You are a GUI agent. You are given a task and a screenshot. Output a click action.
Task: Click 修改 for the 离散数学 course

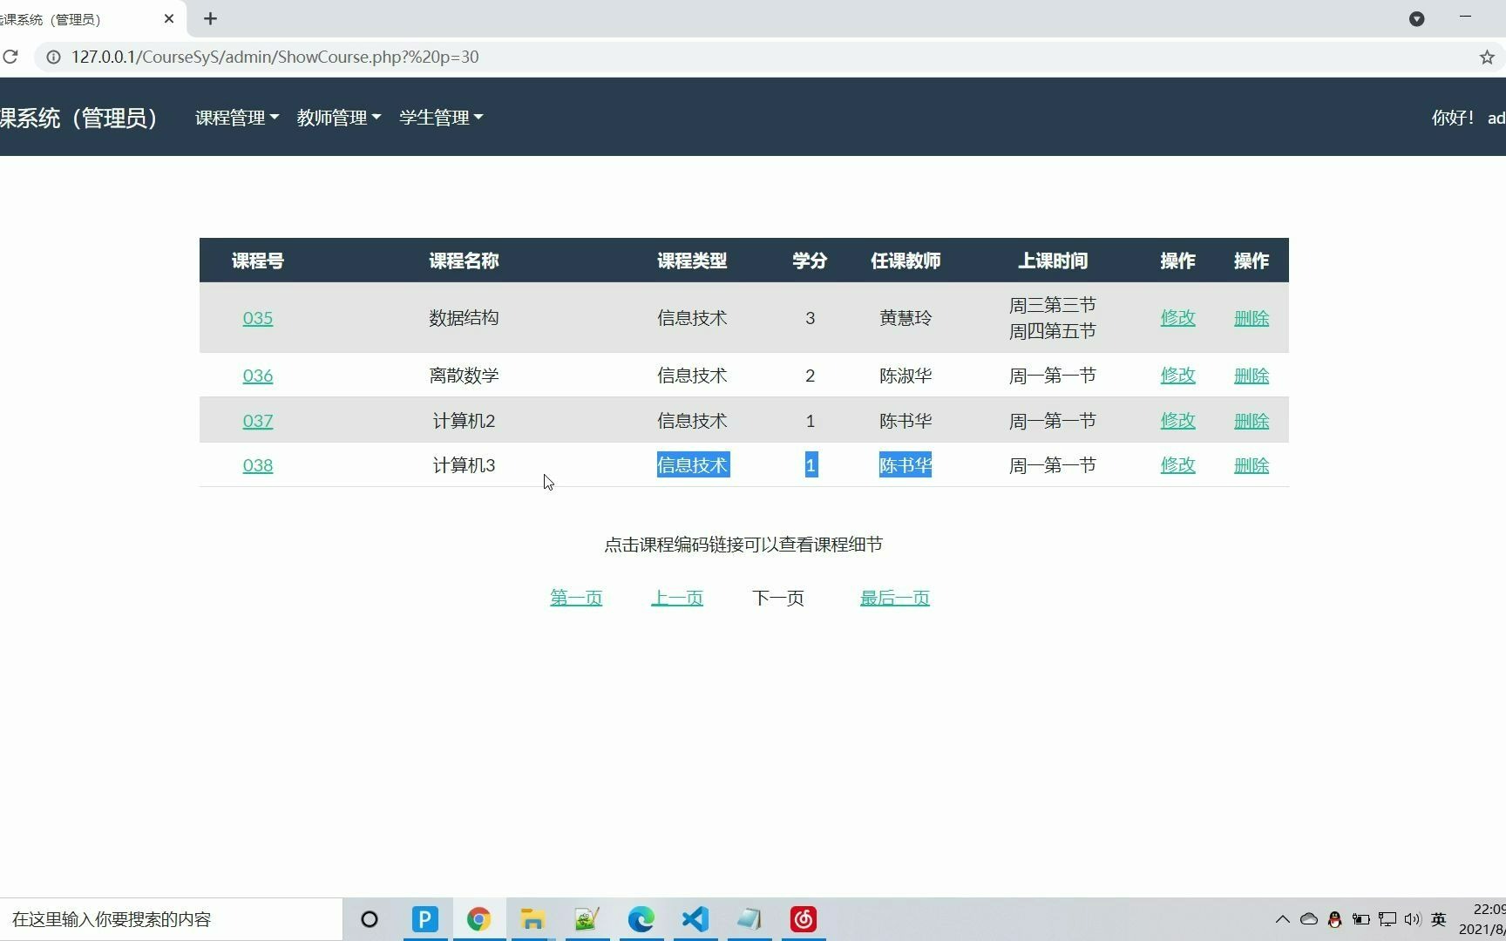(x=1177, y=376)
